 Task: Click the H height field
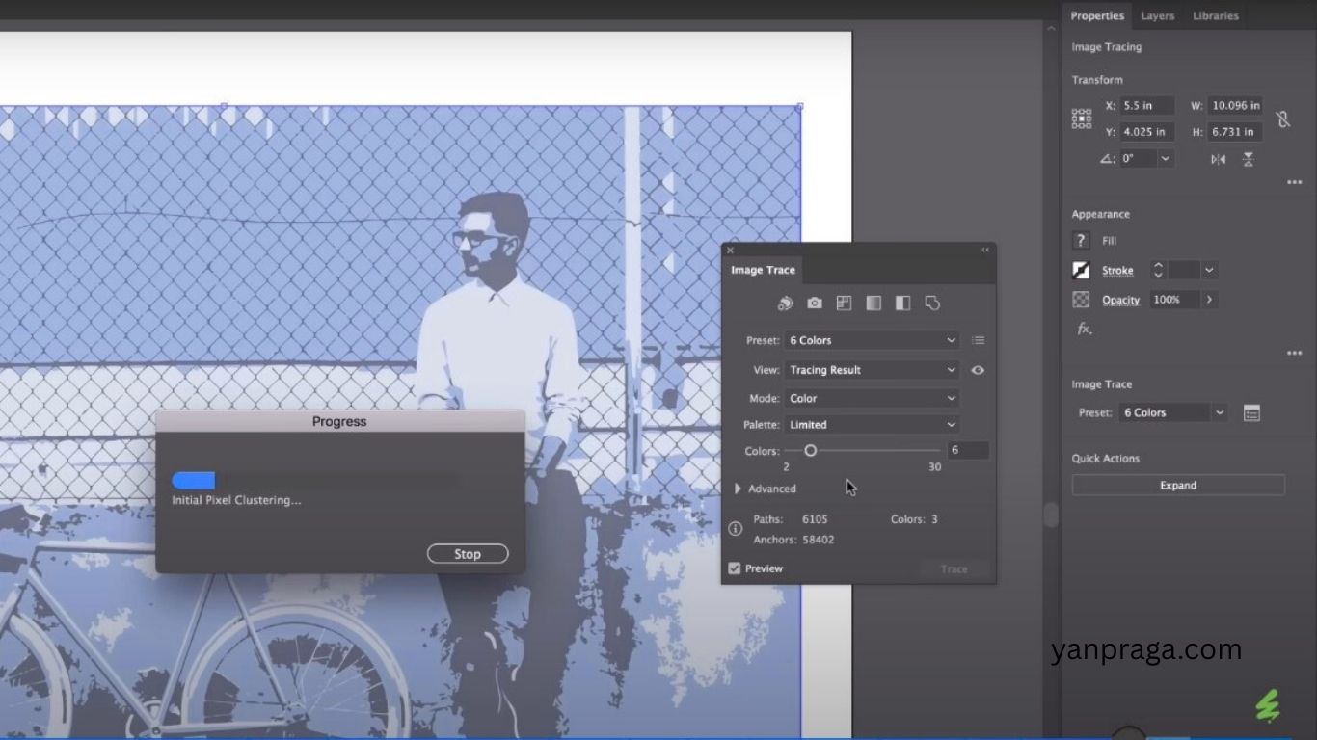[1236, 132]
